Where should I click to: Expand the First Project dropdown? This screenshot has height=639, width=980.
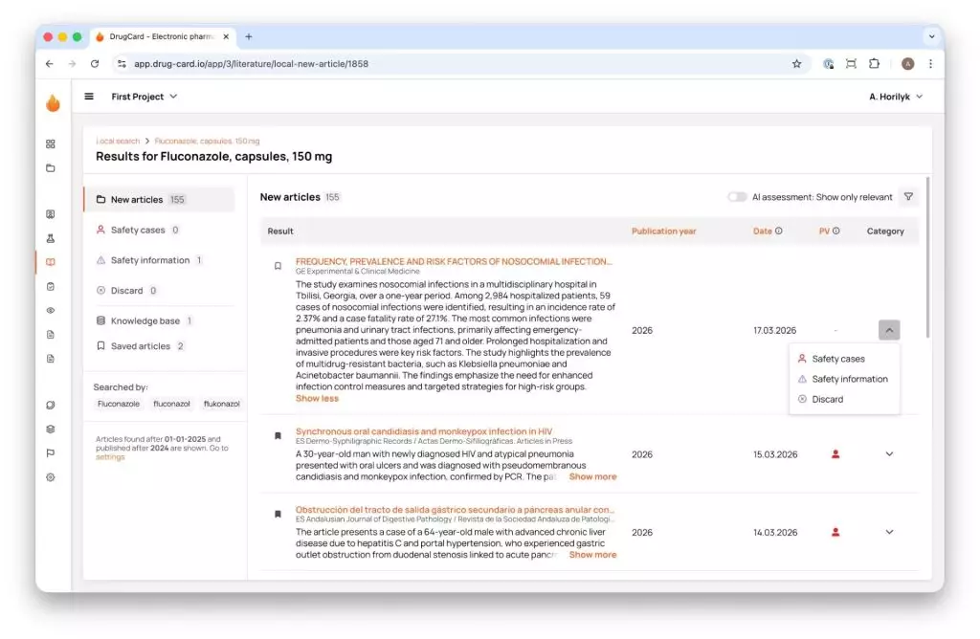145,97
